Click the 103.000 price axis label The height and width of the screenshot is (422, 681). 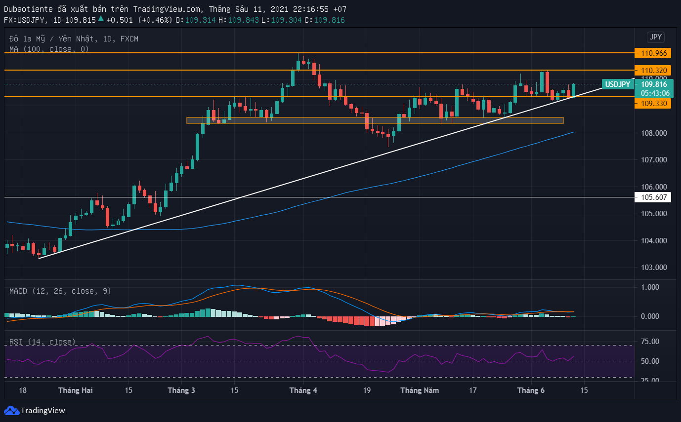pyautogui.click(x=653, y=268)
